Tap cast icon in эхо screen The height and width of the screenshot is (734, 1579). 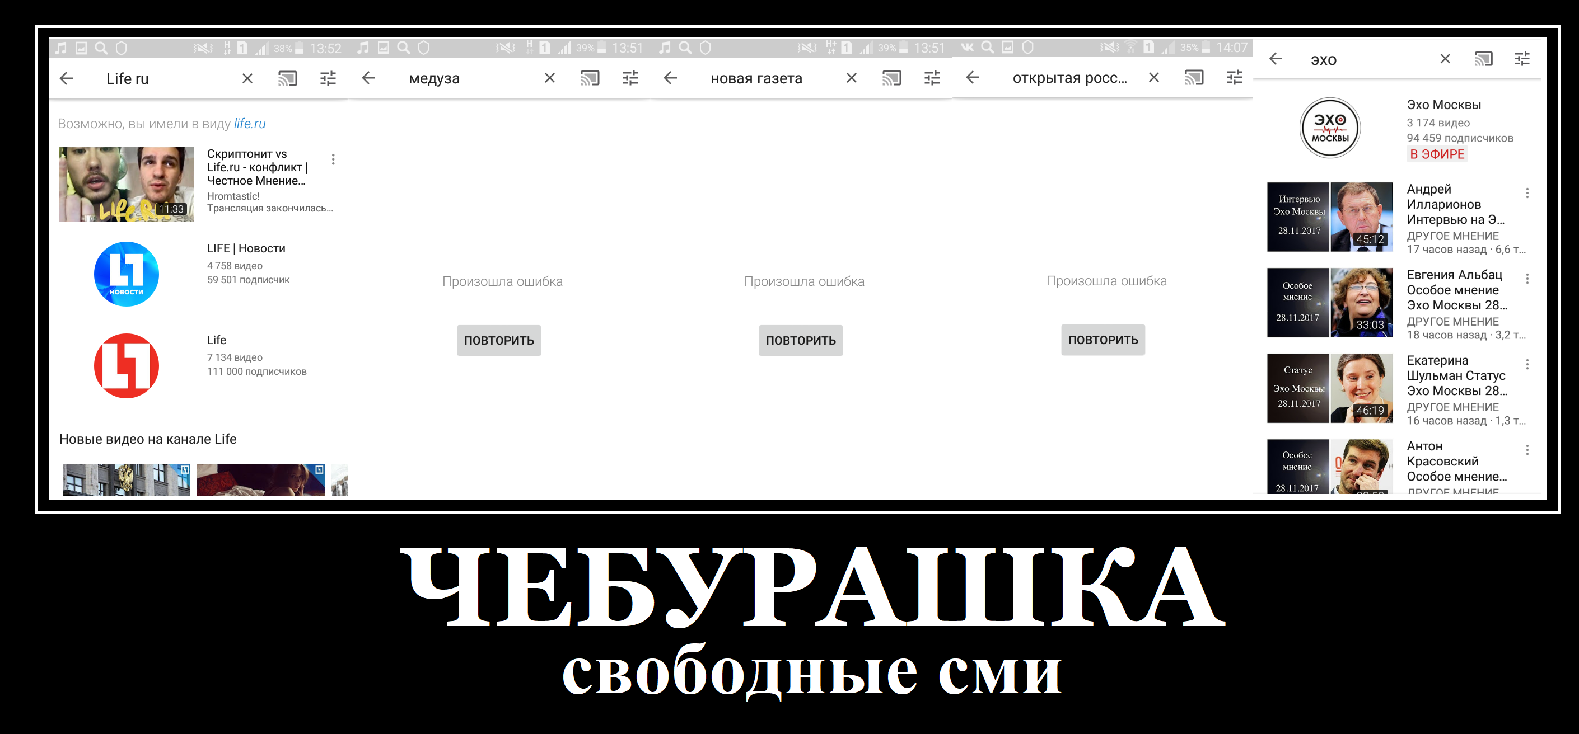pos(1483,59)
